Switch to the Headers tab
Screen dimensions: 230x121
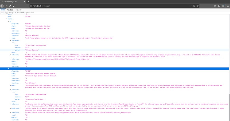19,10
